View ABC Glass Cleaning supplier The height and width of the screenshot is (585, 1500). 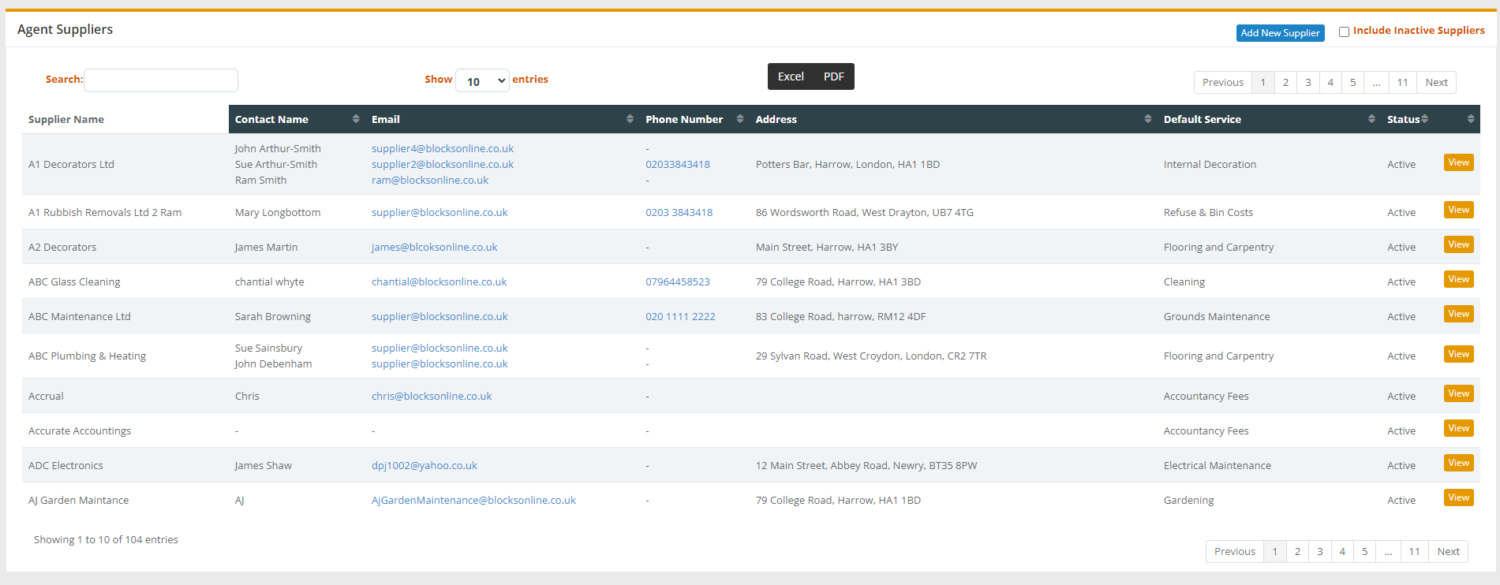1458,279
